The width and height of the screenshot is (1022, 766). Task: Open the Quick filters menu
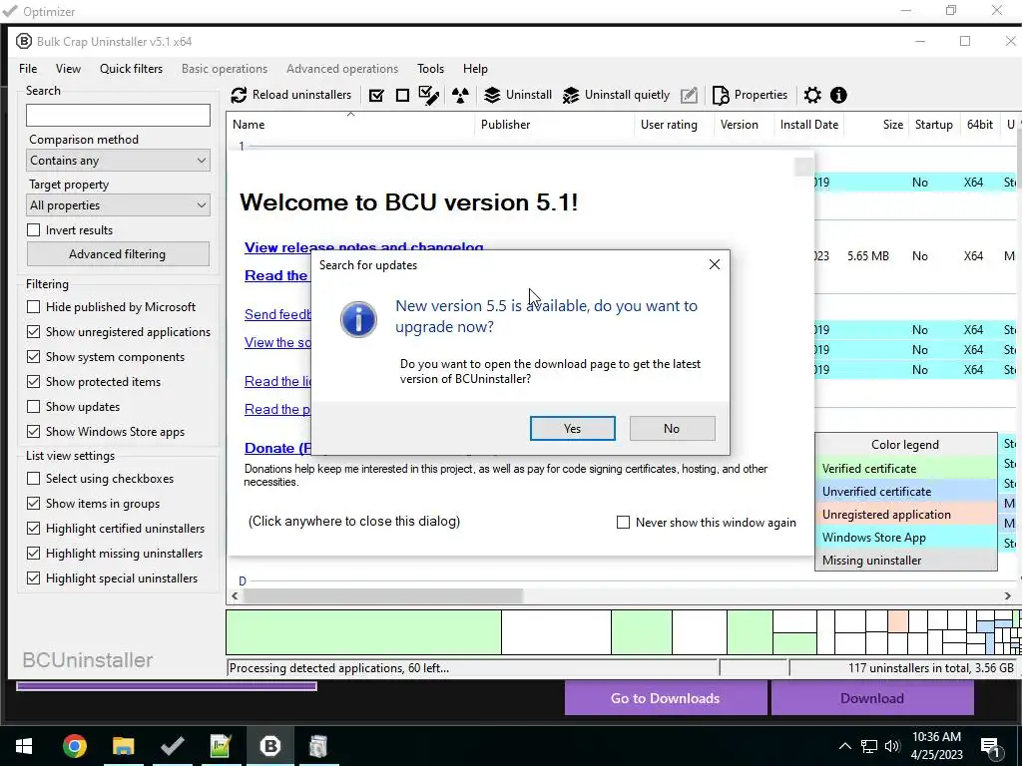(131, 69)
